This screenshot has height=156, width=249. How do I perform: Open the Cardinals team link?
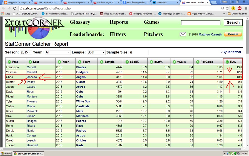click(x=83, y=106)
